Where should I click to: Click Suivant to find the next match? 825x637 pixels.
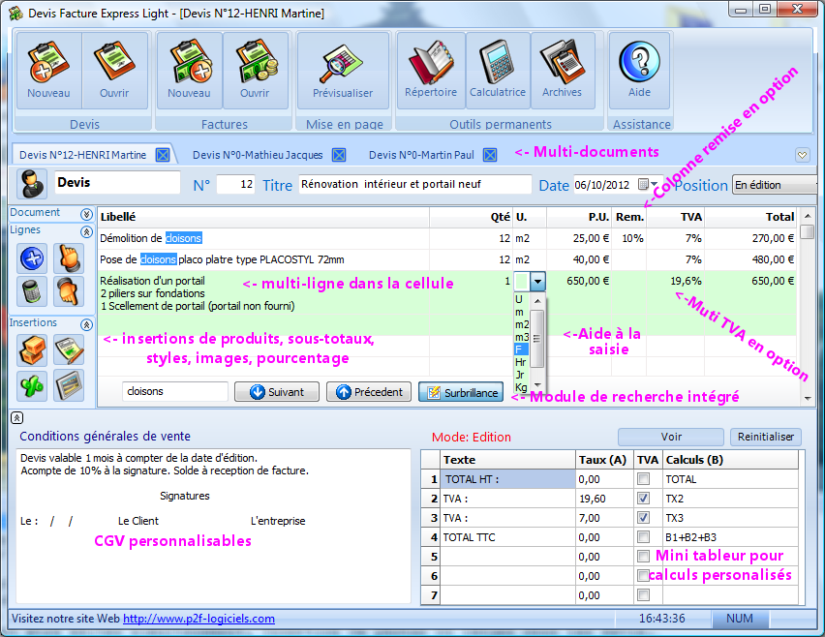(277, 392)
